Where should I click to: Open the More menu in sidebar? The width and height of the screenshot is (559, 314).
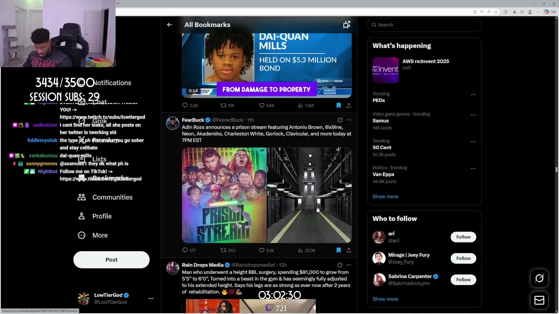point(93,235)
